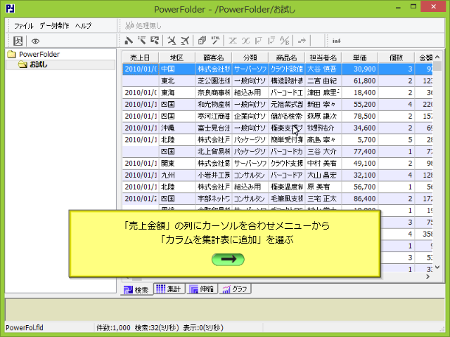Open the データ操作 menu
The image size is (450, 337).
54,26
